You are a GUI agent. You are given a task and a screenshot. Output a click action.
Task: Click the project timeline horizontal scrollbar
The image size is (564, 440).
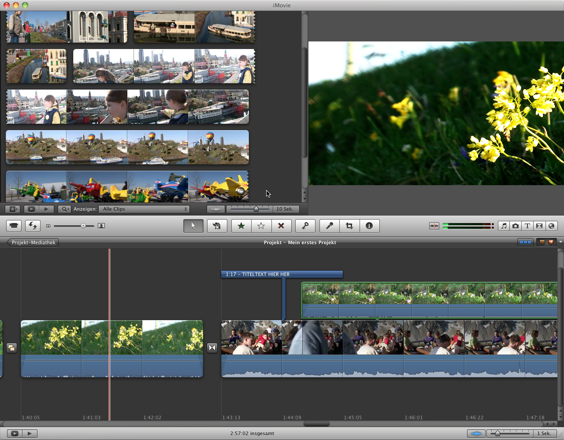click(x=316, y=424)
